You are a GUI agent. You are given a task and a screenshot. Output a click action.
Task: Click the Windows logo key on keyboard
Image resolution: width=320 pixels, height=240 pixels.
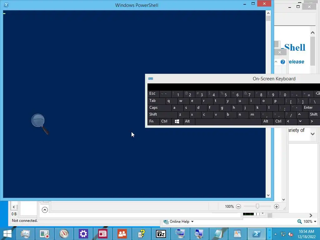177,122
